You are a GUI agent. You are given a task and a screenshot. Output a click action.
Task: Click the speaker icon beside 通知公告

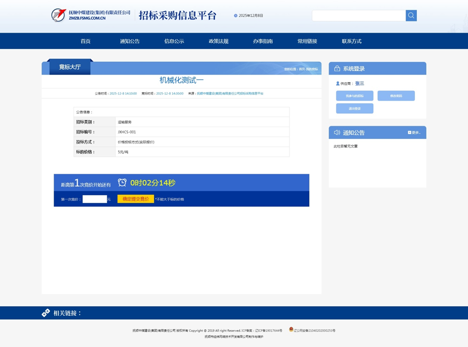(337, 133)
